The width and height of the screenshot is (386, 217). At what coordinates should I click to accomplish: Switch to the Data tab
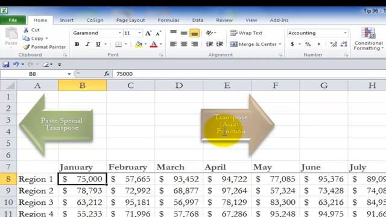(198, 20)
